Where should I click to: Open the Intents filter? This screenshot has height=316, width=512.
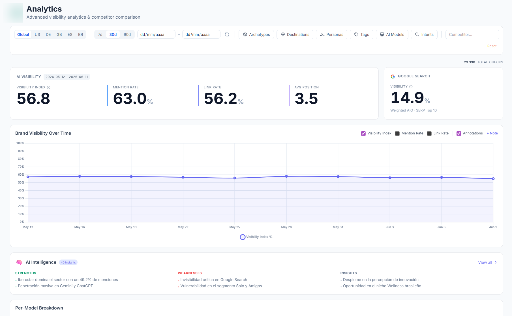[x=424, y=34]
